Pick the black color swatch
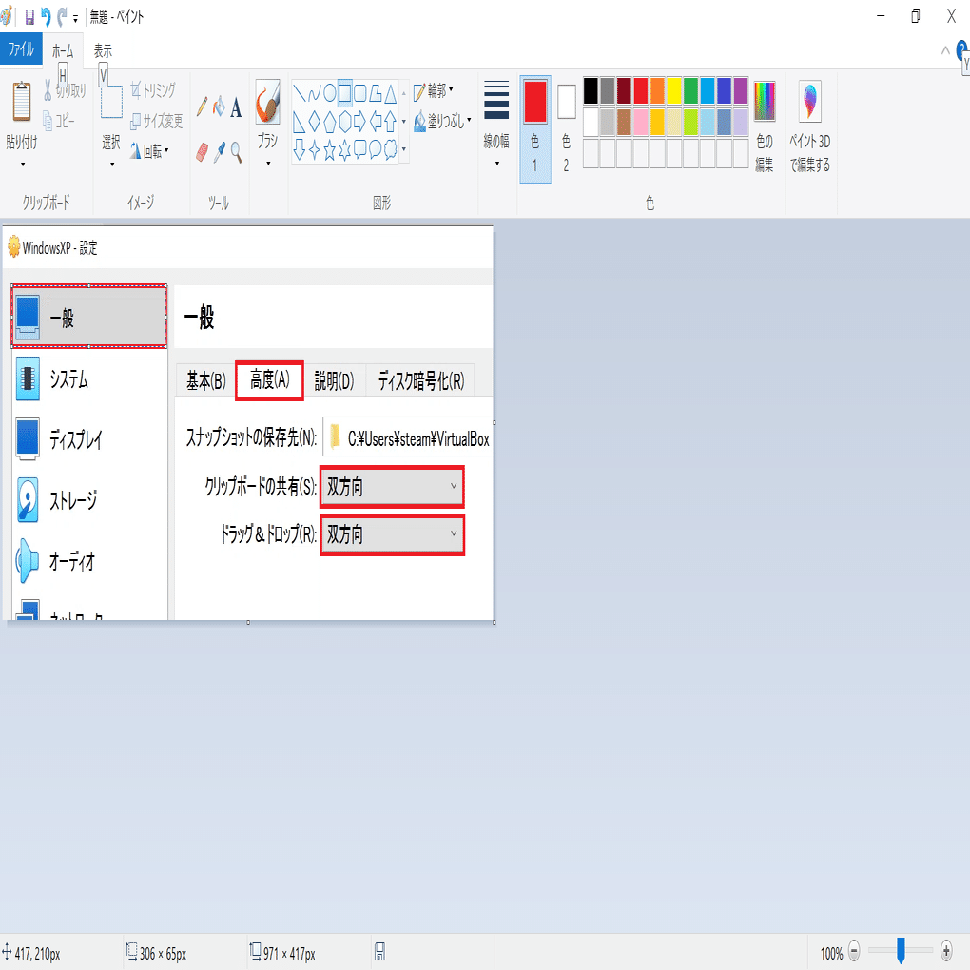Viewport: 970px width, 970px height. coord(591,91)
